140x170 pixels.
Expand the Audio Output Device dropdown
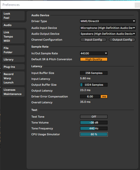point(108,34)
